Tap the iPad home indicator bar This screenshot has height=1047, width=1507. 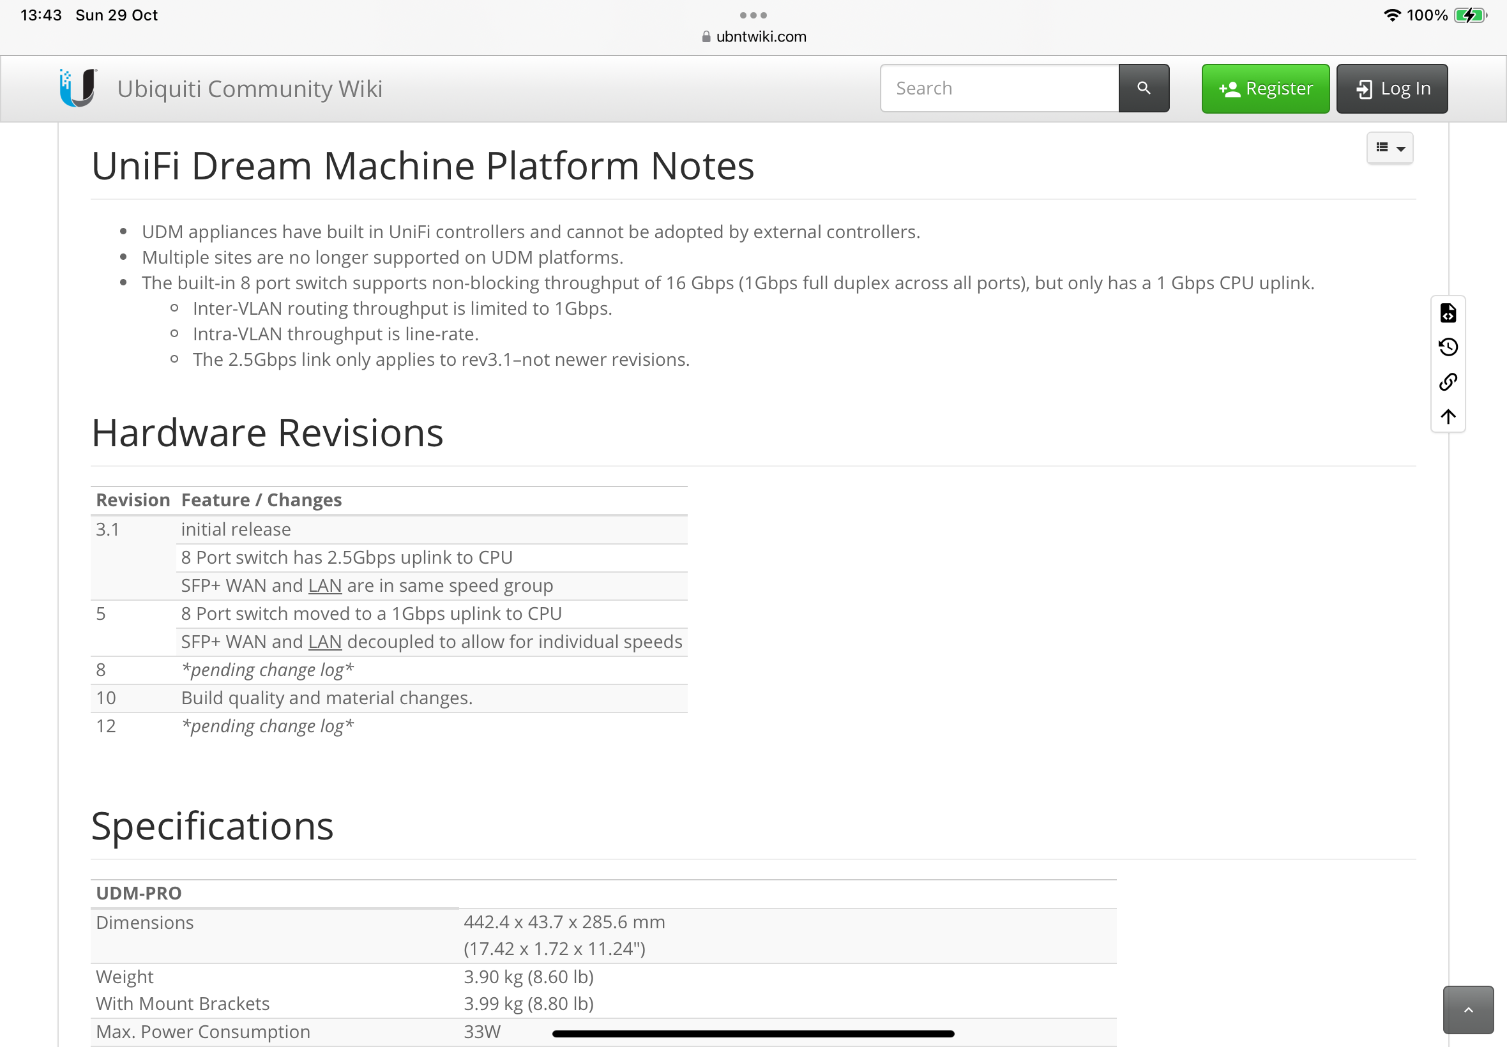pyautogui.click(x=752, y=1033)
